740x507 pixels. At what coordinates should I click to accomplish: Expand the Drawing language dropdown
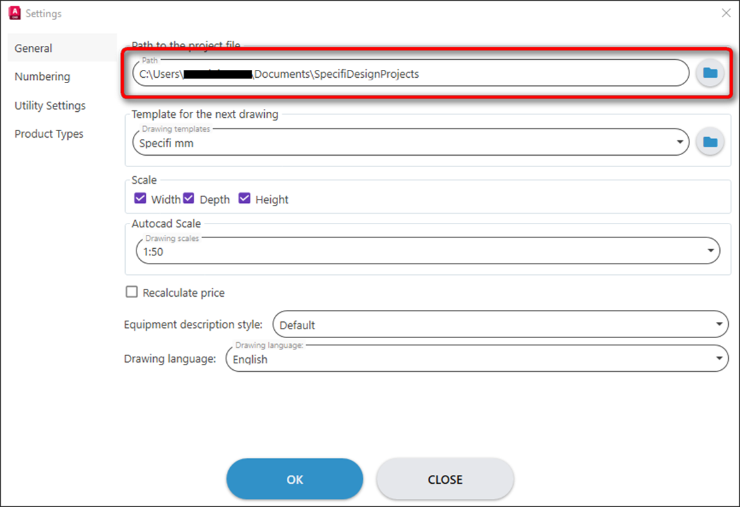click(477, 359)
